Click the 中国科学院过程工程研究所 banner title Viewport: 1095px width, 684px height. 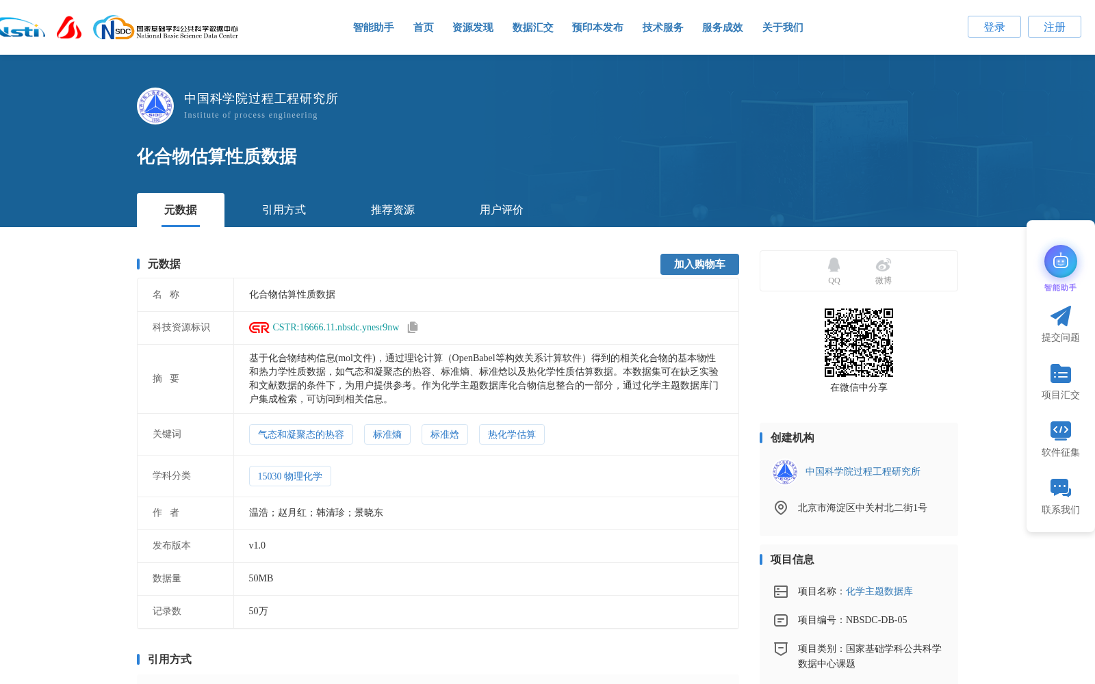click(x=261, y=98)
